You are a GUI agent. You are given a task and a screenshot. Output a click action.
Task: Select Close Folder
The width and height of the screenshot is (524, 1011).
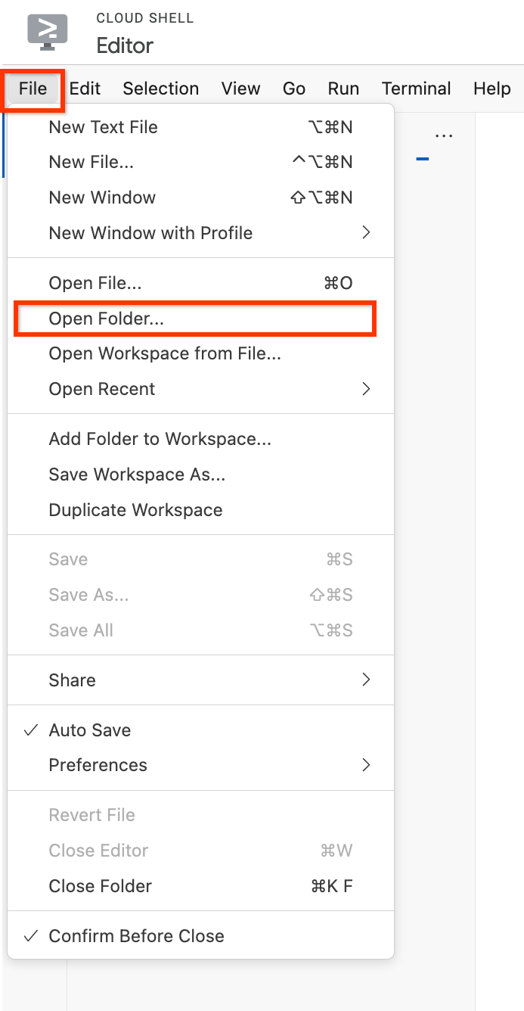coord(100,885)
